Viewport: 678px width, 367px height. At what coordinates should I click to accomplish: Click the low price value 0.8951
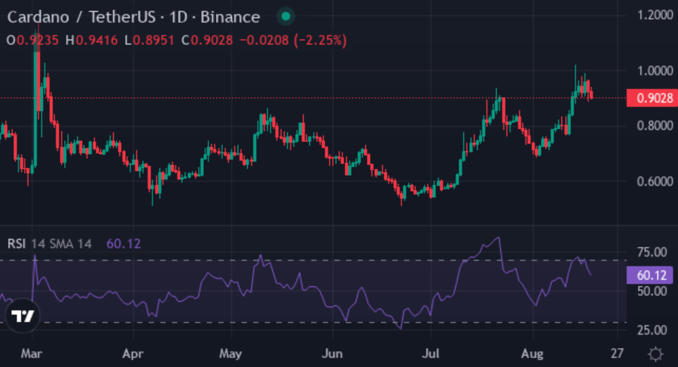153,41
